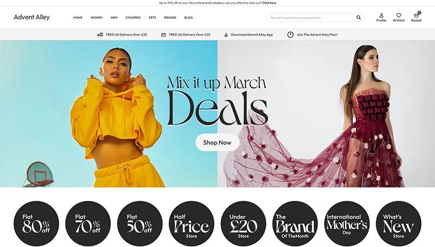Follow the Click here promo link

click(x=269, y=3)
